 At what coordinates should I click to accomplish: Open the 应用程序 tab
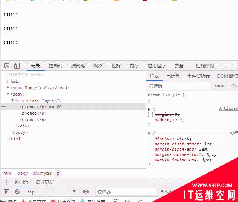pyautogui.click(x=157, y=66)
